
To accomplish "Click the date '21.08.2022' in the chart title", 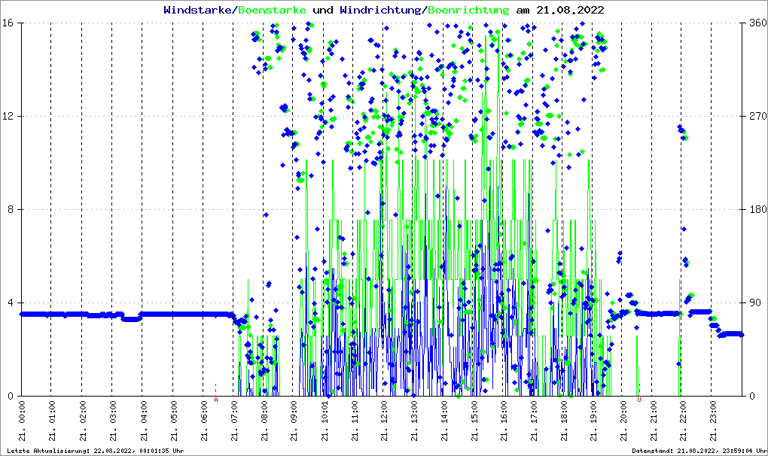I will coord(570,10).
